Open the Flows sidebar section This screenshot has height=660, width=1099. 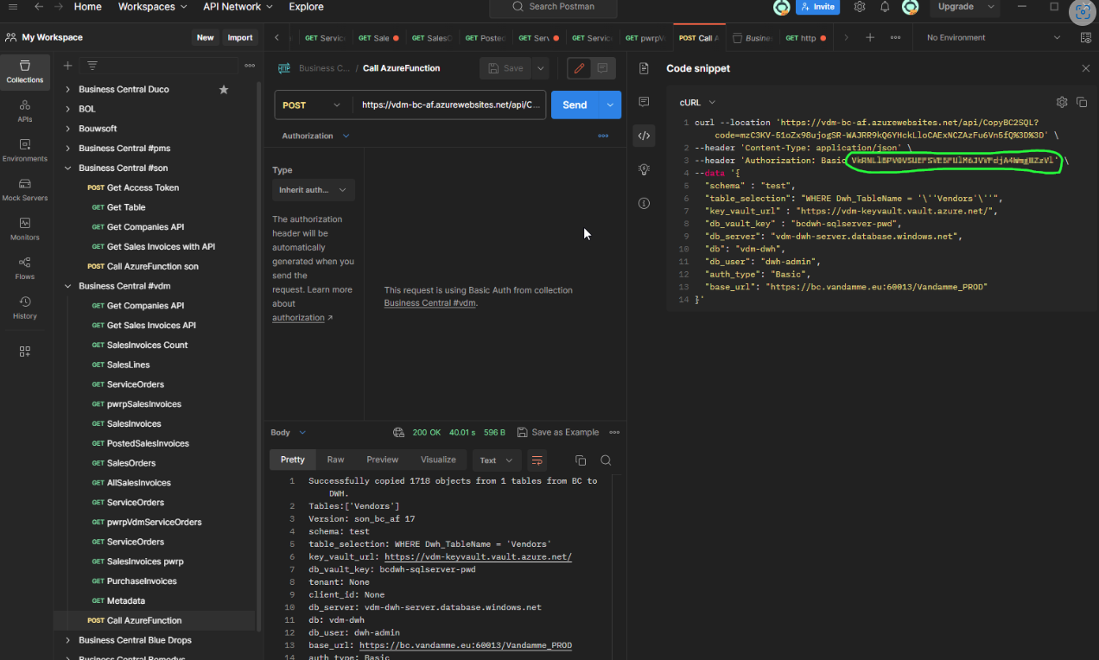[x=25, y=269]
